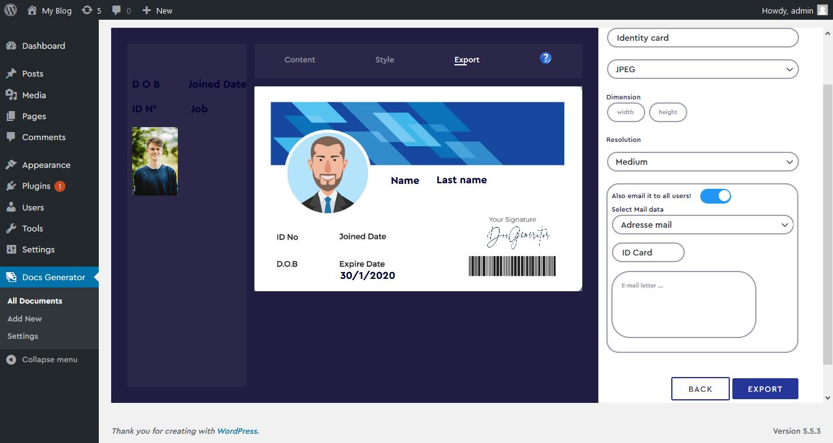Click the DocGenerator signature graphic

(518, 236)
